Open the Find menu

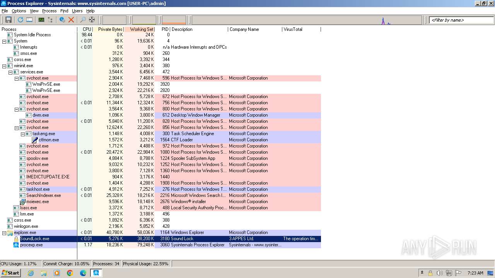pyautogui.click(x=64, y=11)
